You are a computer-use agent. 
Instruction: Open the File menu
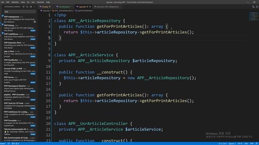coord(2,2)
